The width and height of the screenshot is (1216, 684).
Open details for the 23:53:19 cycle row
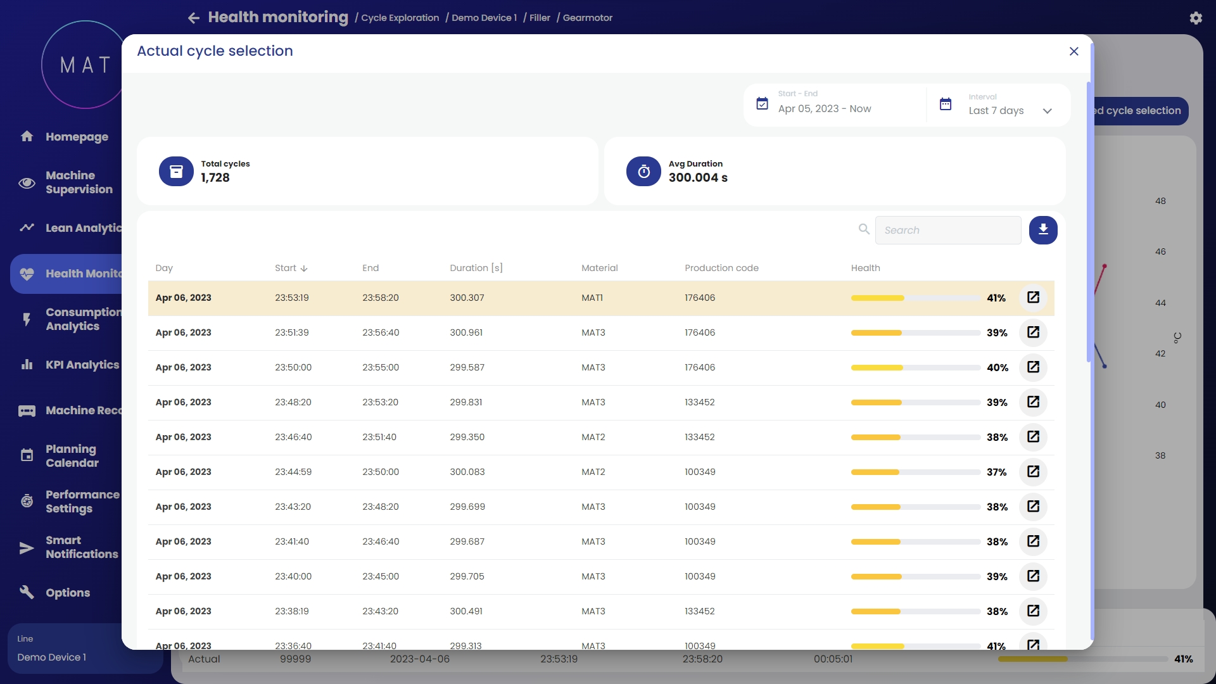click(1033, 298)
